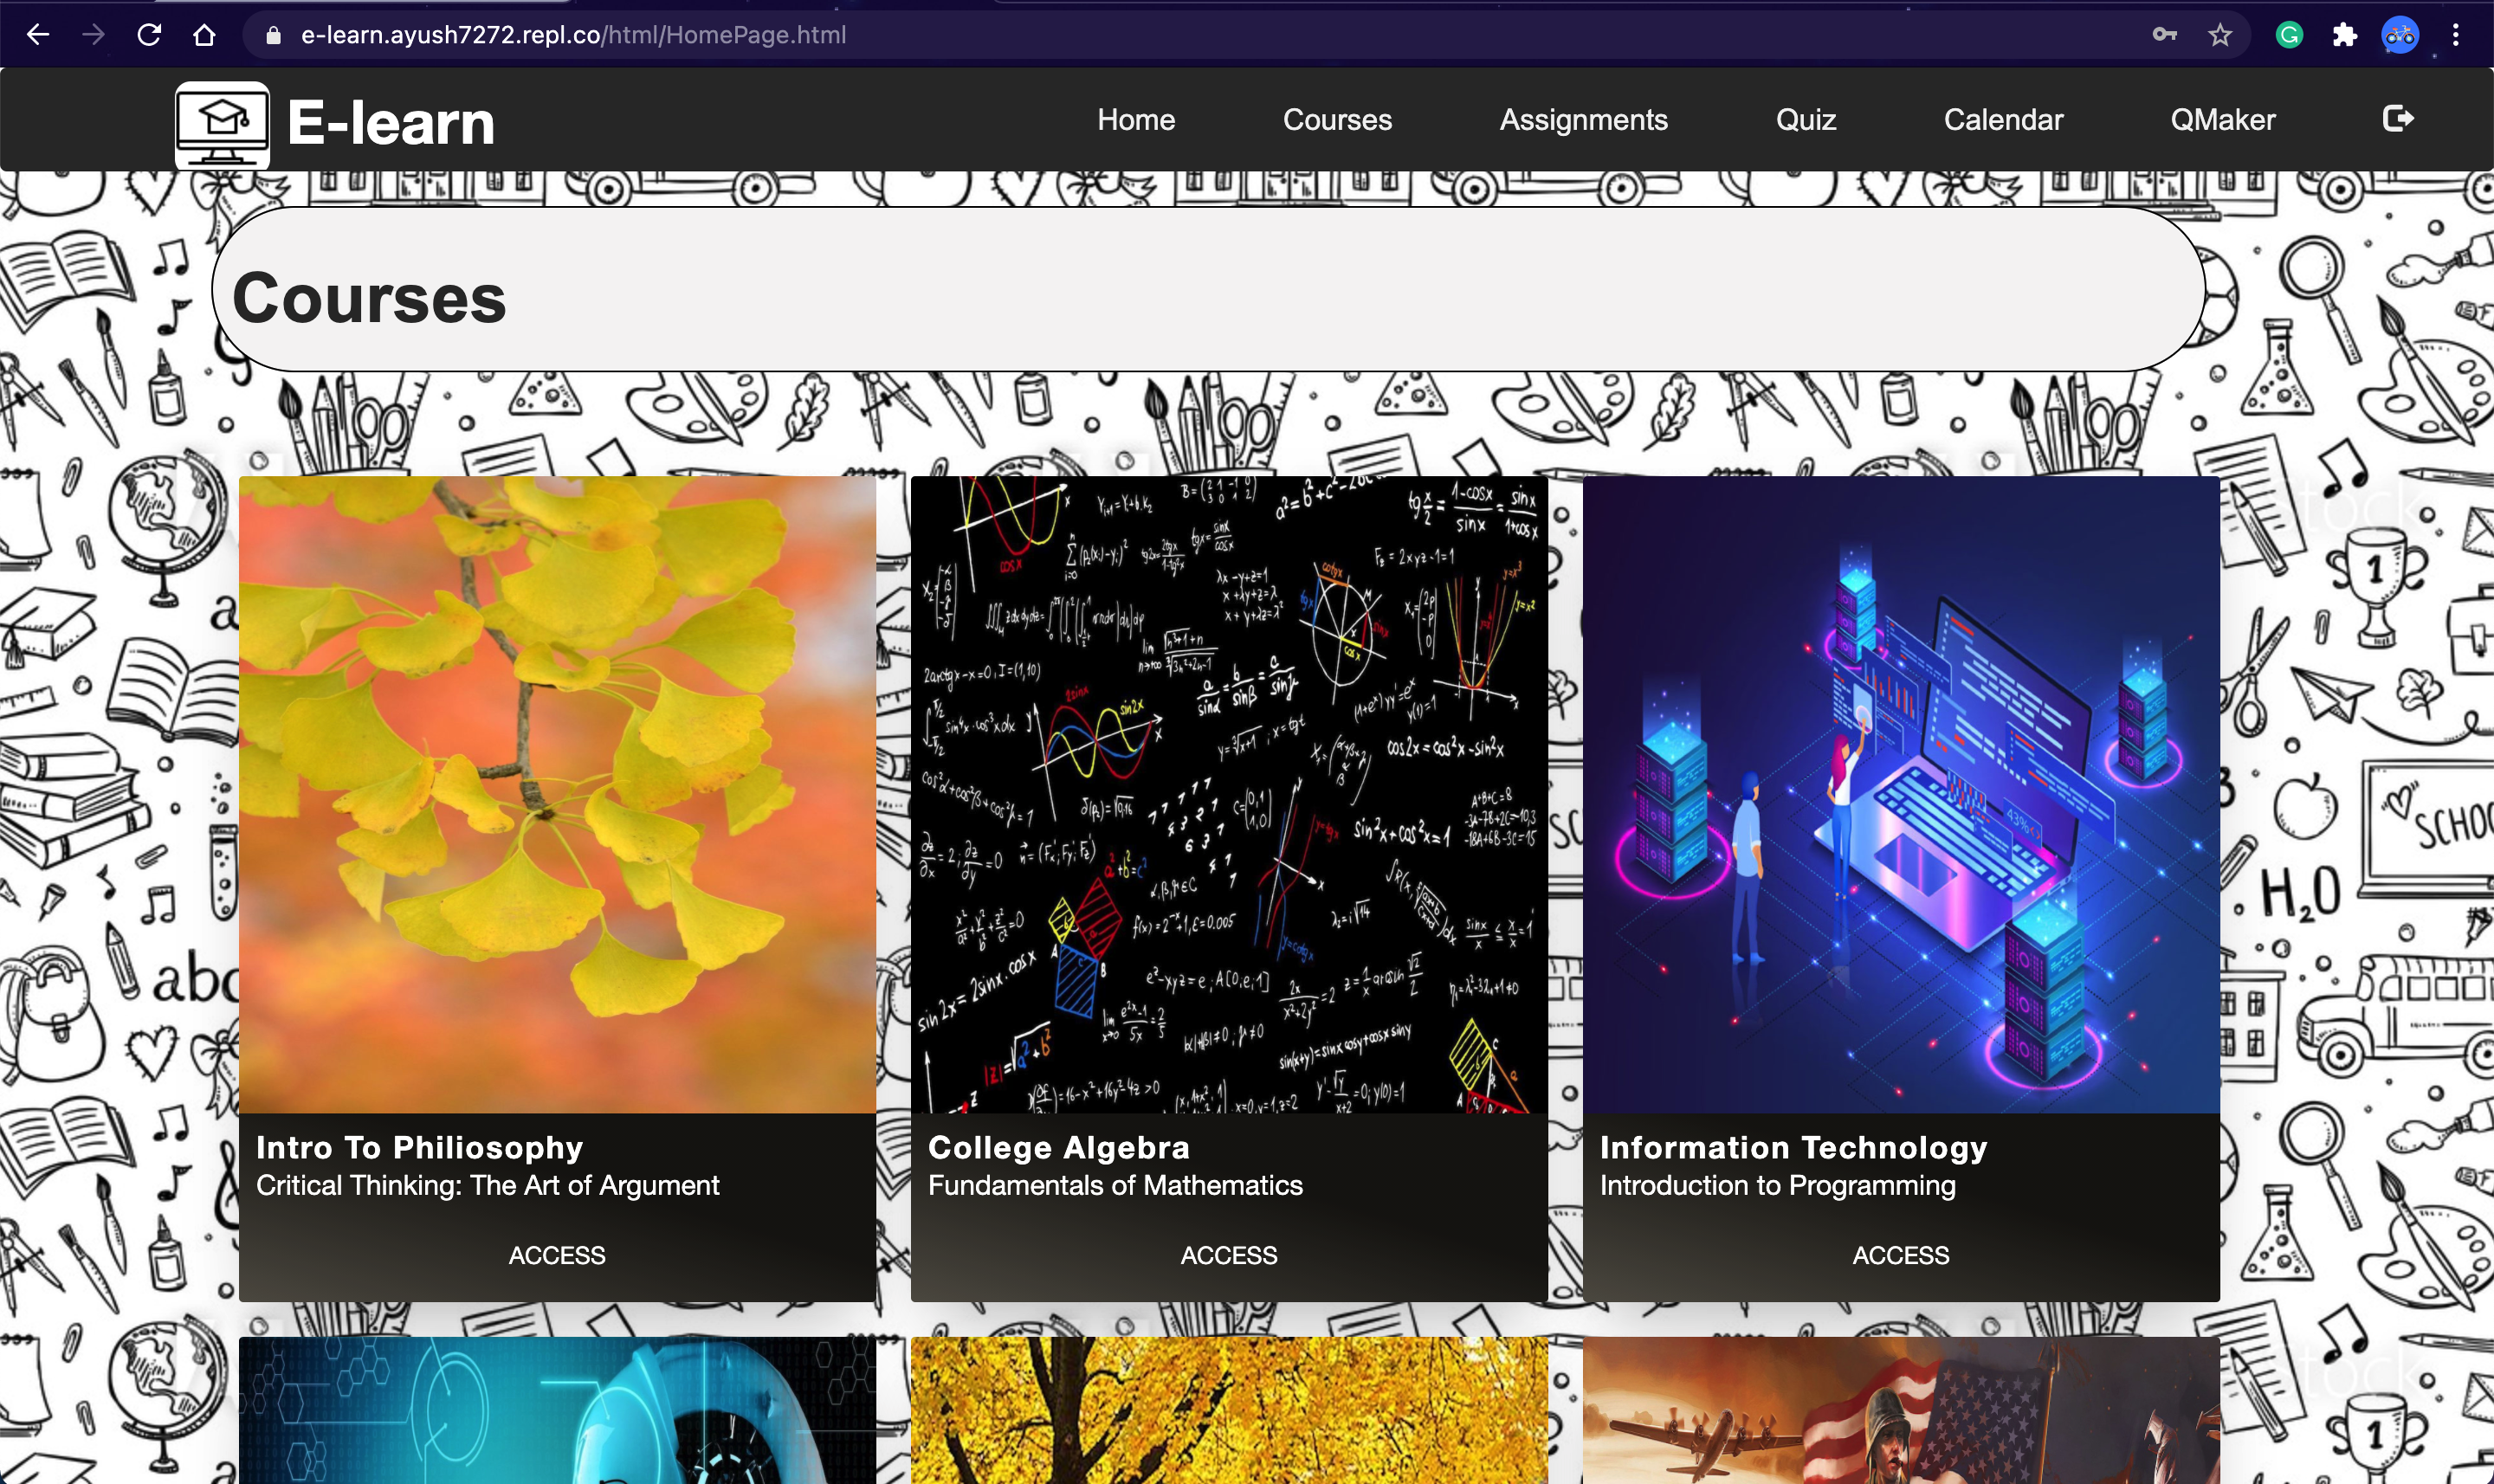Open the Assignments nav item
Screen dimensions: 2494x1484
tap(1583, 120)
